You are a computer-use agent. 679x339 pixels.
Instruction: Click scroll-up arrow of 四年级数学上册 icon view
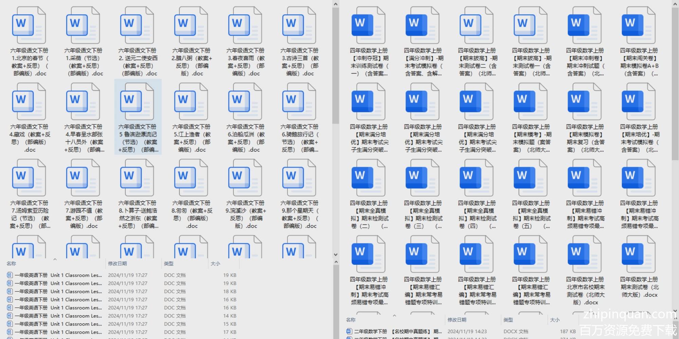[675, 4]
